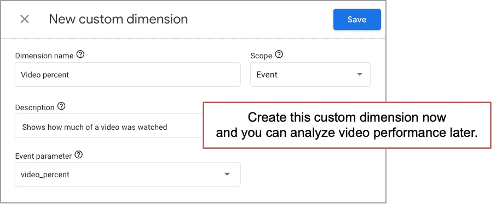
Task: Click the Scope dropdown arrow
Action: (359, 75)
